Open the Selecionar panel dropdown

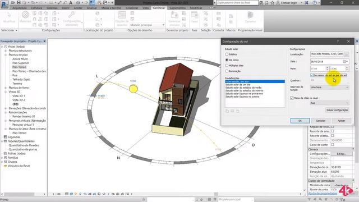pyautogui.click(x=9, y=30)
